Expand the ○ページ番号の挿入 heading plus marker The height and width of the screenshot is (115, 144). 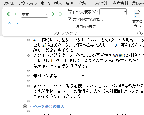25,106
